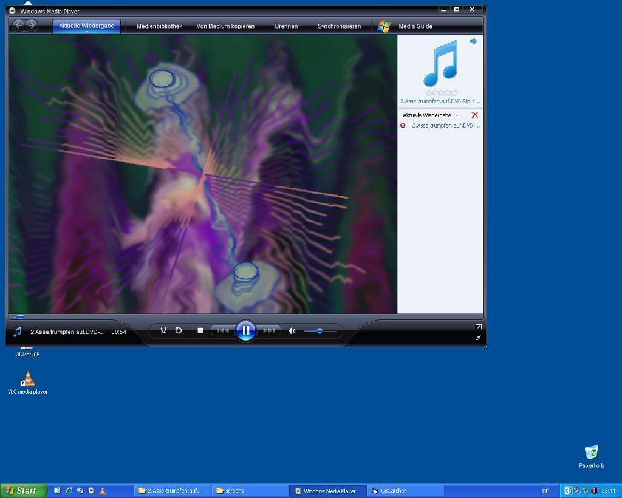This screenshot has width=622, height=498.
Task: Go forward with the right navigation arrow
Action: click(32, 26)
